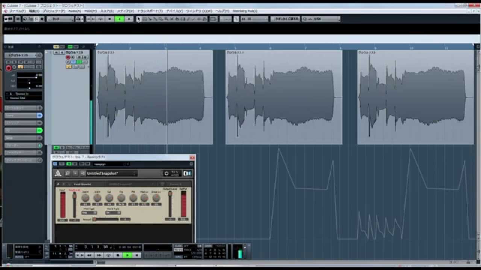The image size is (481, 270).
Task: Click the blue bypass icon in plugin window
Action: tap(55, 164)
